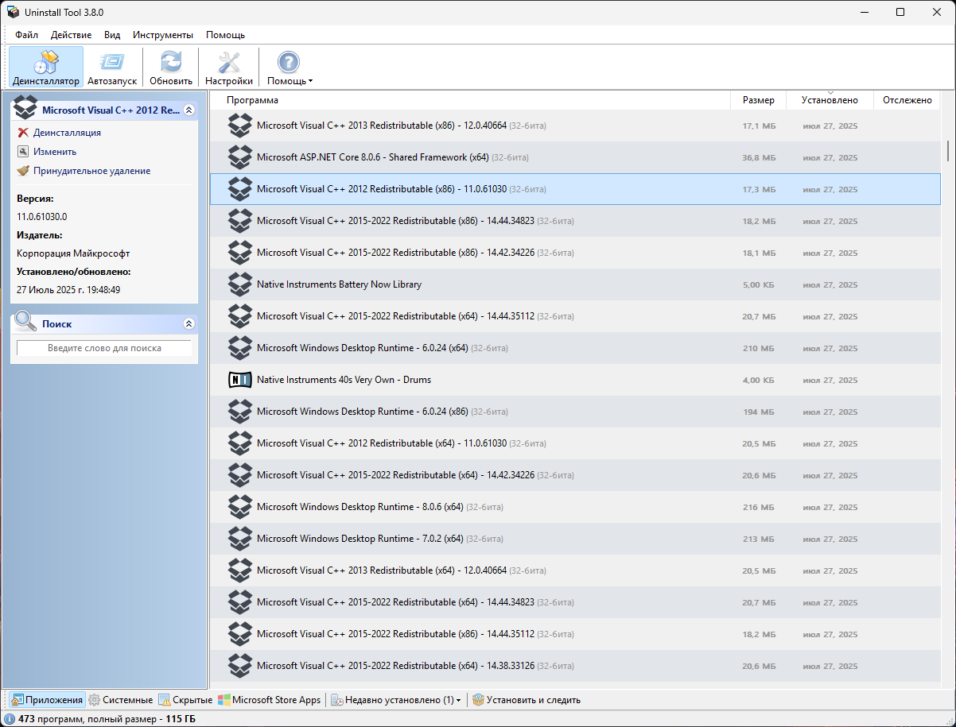Screen dimensions: 956x727
Task: Switch to the Скрытые tab
Action: (x=185, y=700)
